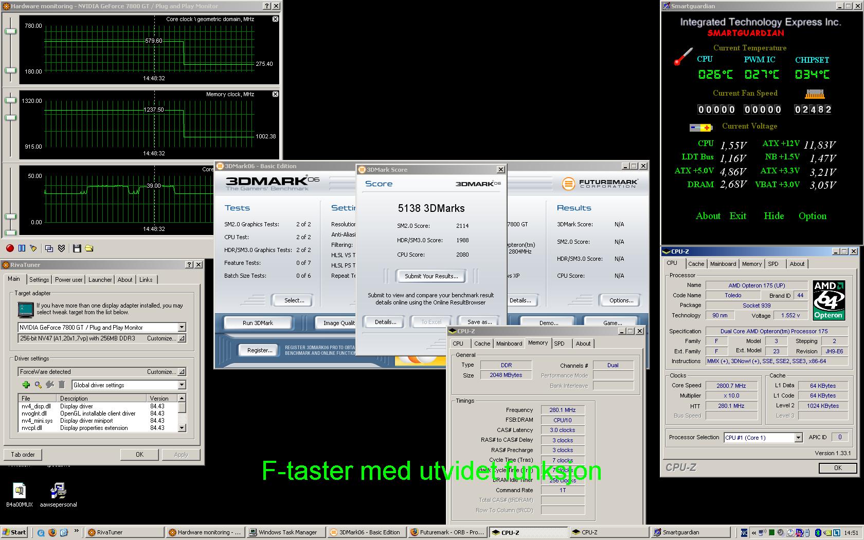Viewport: 864px width, 540px height.
Task: Click OK button in CPU-Z
Action: [838, 468]
